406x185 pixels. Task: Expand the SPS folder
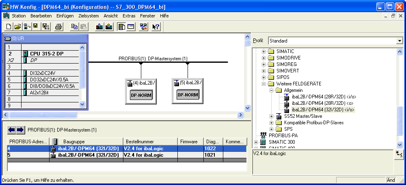click(x=271, y=129)
